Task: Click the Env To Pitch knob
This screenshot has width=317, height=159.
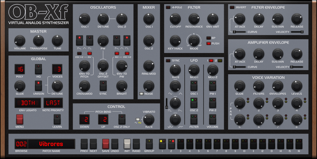Action: 85,66
